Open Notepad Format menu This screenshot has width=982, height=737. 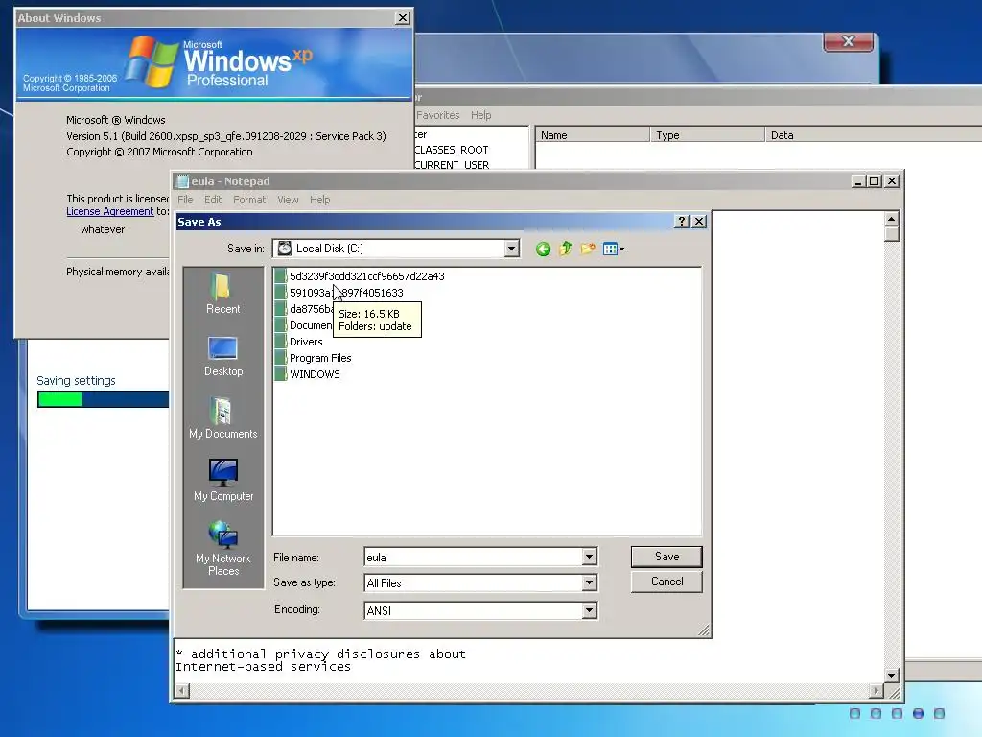click(249, 200)
